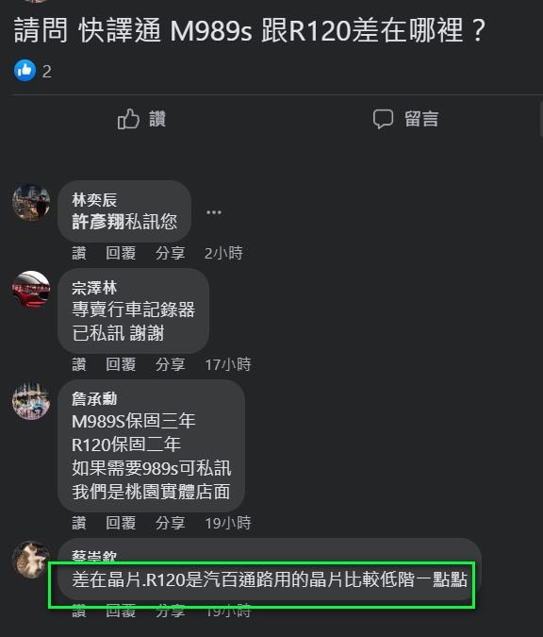543x637 pixels.
Task: Click the commenter name 林奕辰
Action: pos(94,200)
